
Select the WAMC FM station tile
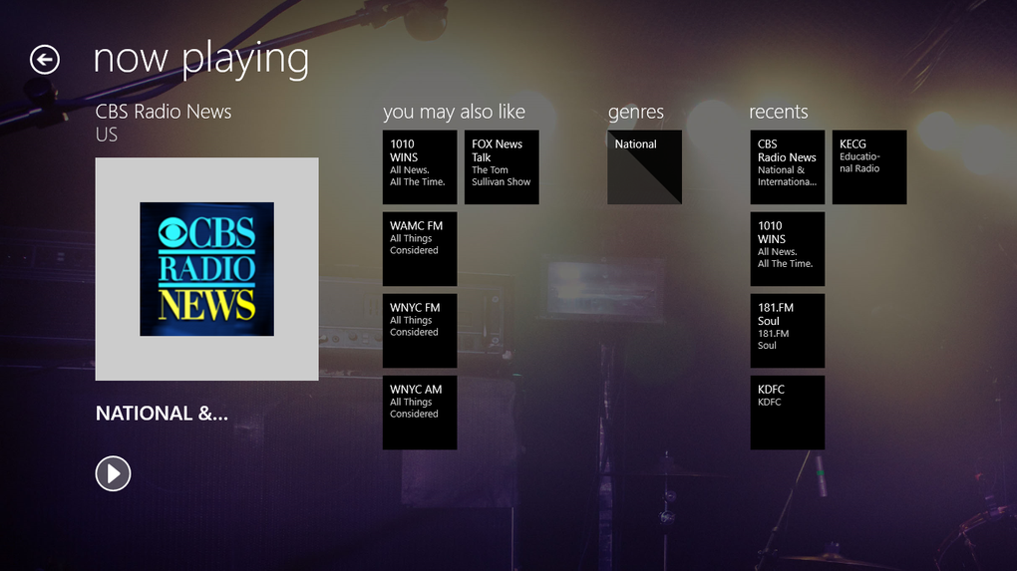pos(420,249)
